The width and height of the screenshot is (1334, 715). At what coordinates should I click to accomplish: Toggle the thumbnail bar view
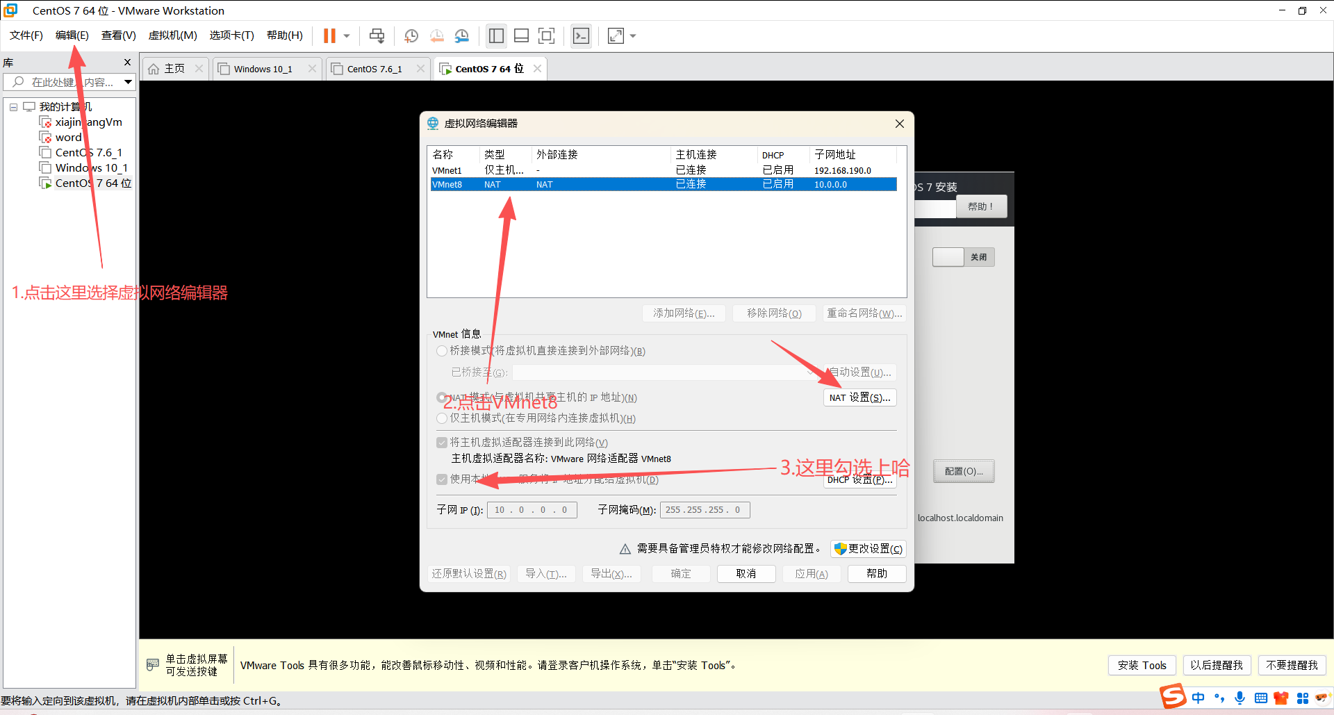[x=521, y=35]
